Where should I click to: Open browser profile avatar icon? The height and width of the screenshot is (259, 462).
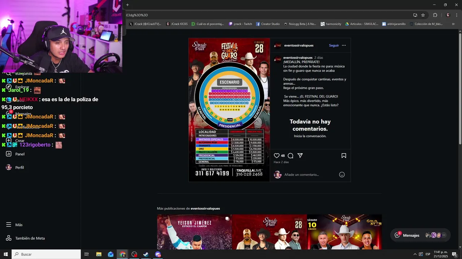point(448,15)
